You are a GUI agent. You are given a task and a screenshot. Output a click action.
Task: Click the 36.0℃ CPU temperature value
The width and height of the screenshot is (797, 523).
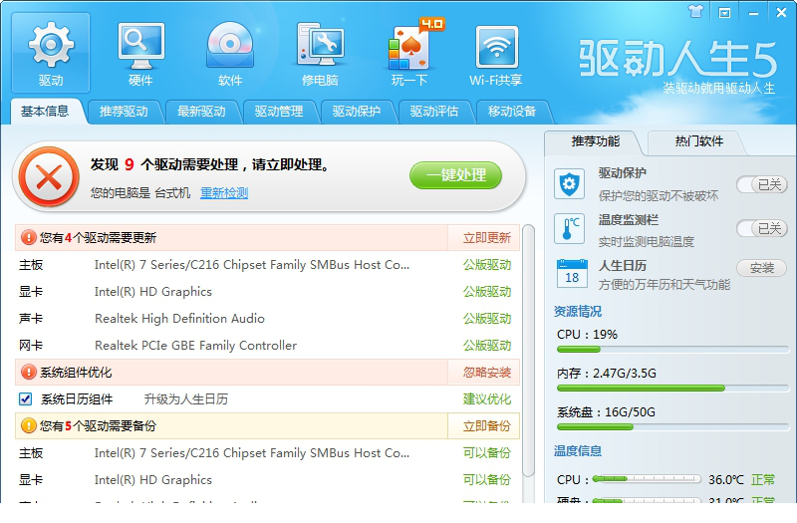pos(726,479)
